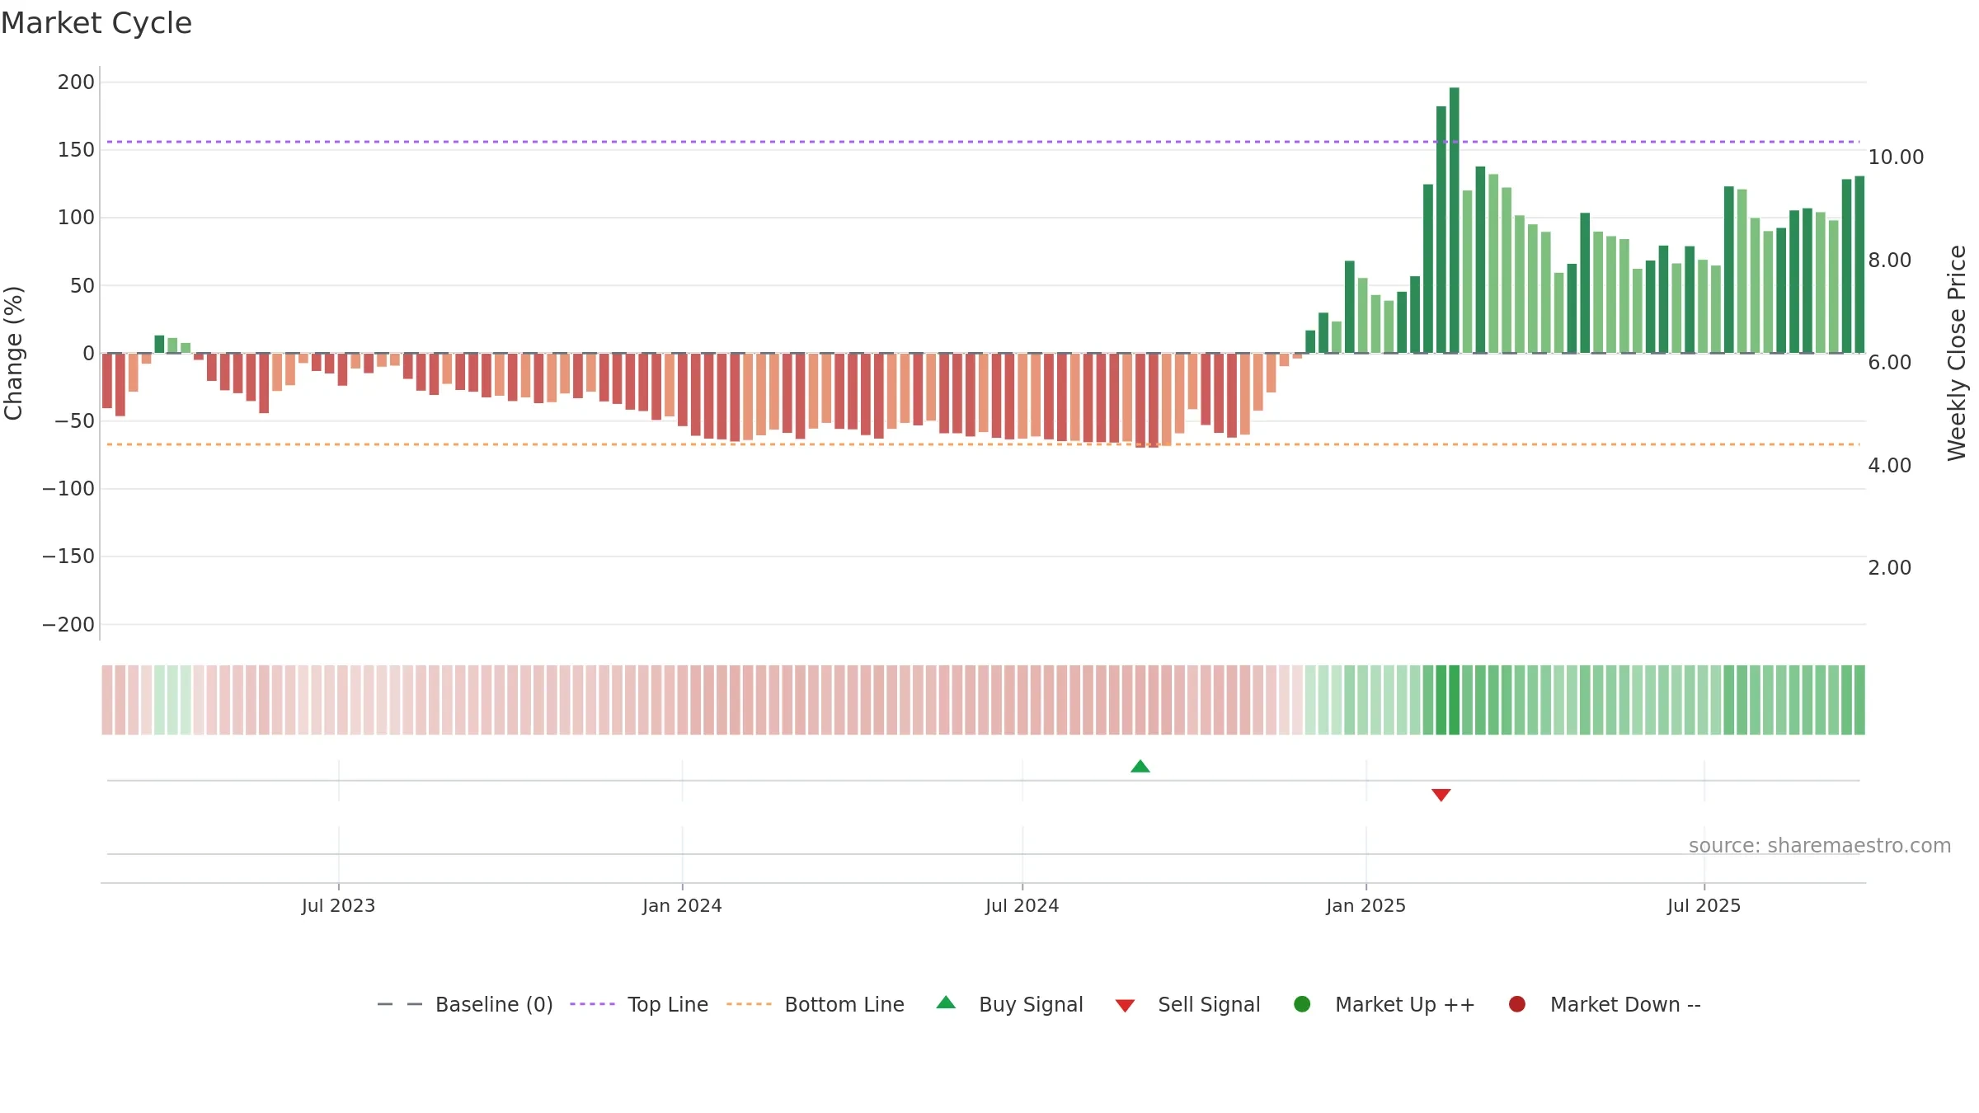Click the dark red circle icon in legend
This screenshot has height=1113, width=1979.
1517,1004
